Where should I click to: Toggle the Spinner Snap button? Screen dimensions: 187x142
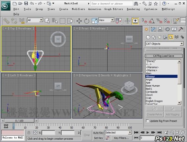coord(167,21)
